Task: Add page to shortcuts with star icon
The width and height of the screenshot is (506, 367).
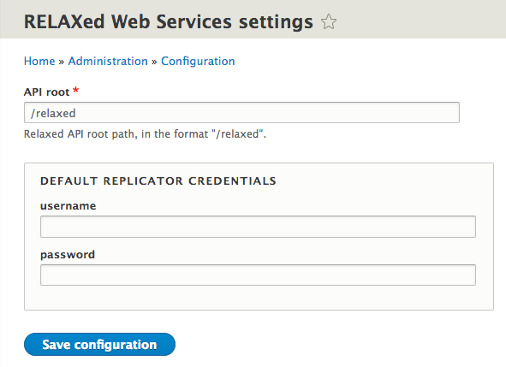Action: 329,22
